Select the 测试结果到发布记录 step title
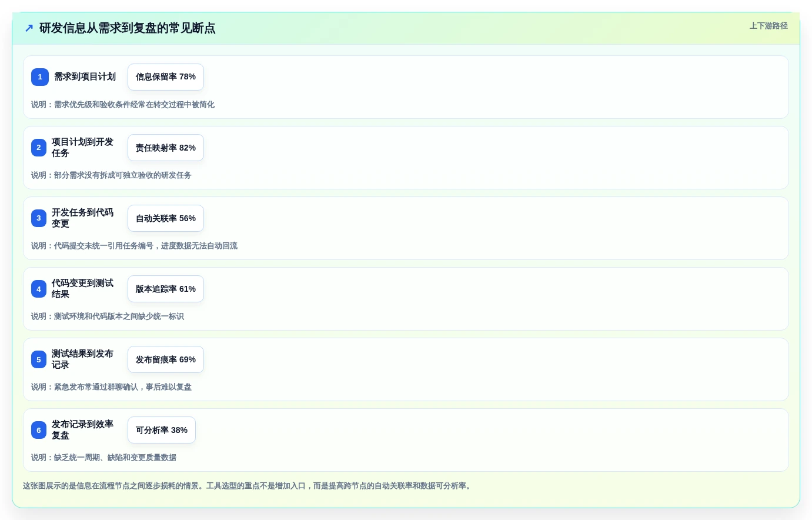The image size is (812, 520). [82, 359]
